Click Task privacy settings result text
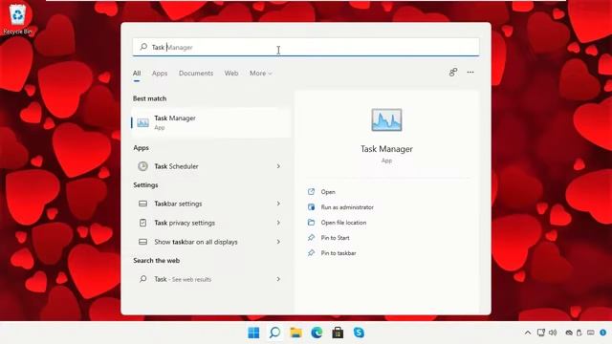The width and height of the screenshot is (612, 344). click(185, 223)
